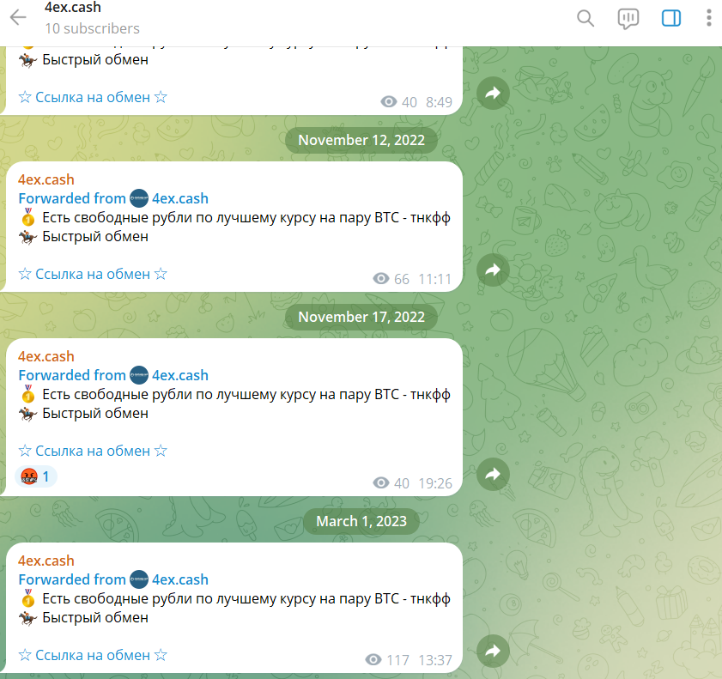
Task: Forward the message posted at 8:49
Action: (493, 93)
